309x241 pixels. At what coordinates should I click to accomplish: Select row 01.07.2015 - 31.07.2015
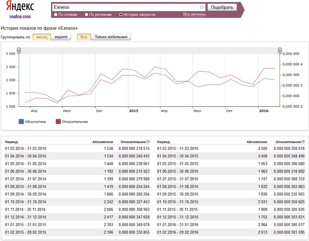click(x=231, y=179)
